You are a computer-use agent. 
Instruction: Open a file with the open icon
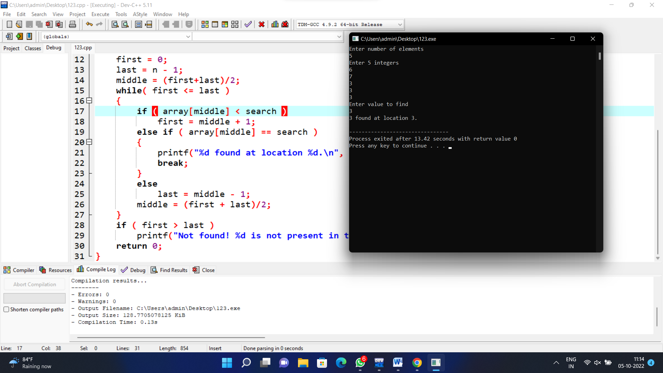19,24
